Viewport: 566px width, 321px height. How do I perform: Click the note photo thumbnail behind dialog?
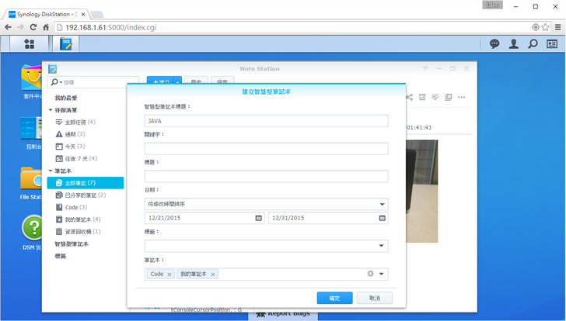(422, 191)
